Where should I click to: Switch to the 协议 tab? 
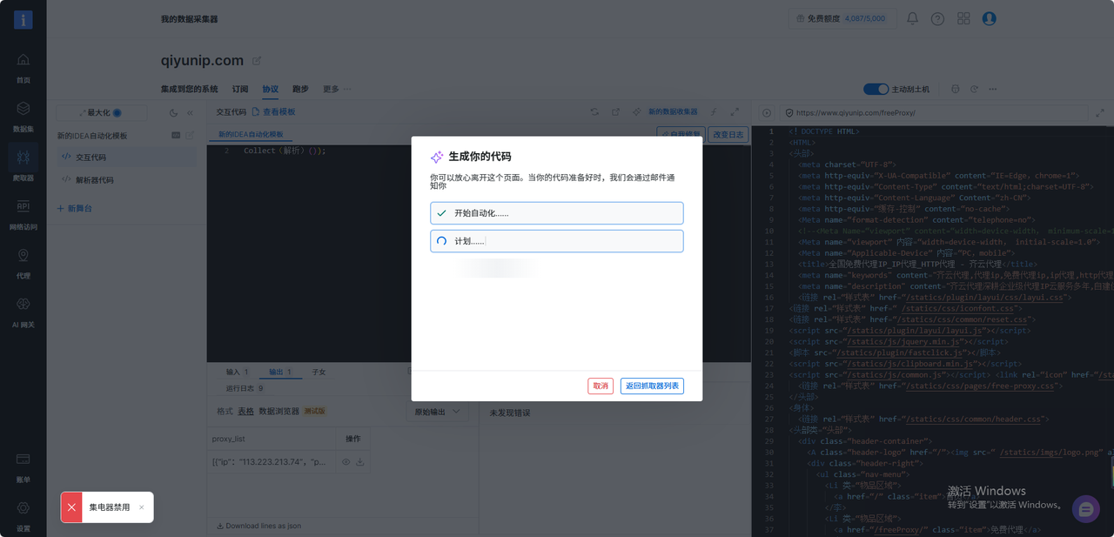point(271,89)
